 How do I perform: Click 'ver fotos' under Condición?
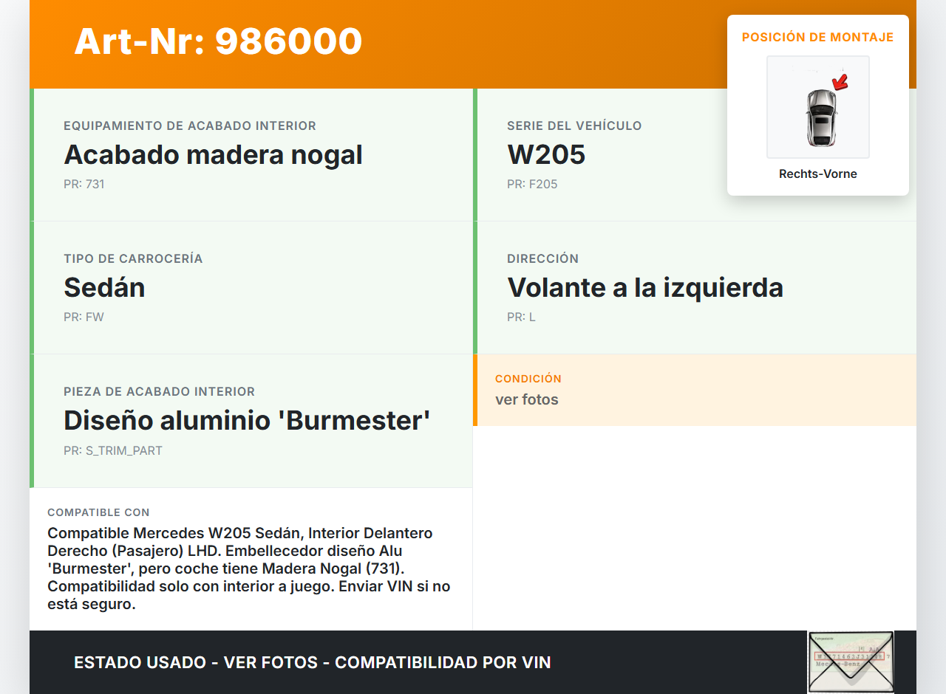pos(526,400)
